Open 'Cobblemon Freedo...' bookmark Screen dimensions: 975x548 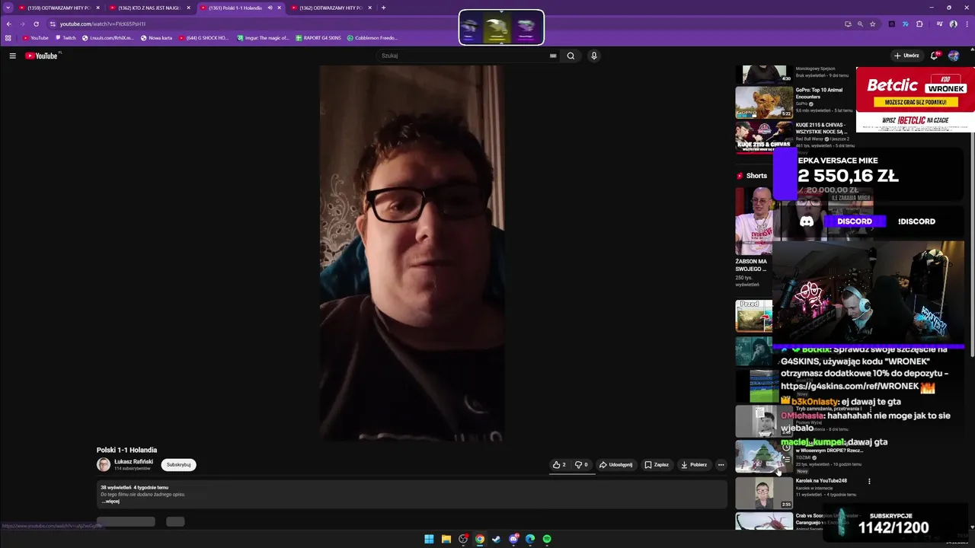pyautogui.click(x=372, y=37)
